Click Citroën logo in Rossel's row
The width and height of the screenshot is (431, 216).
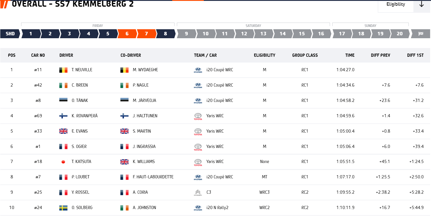pyautogui.click(x=198, y=192)
